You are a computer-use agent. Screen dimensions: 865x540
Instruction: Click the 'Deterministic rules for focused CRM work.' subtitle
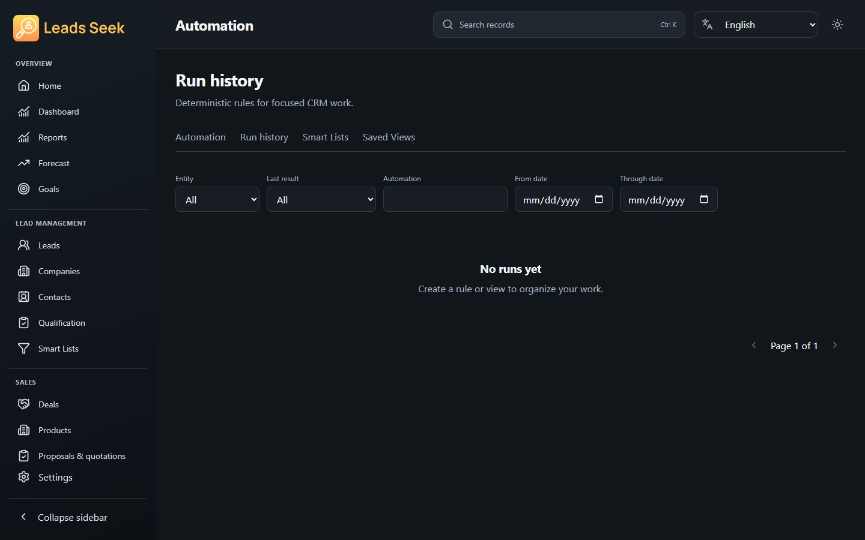264,103
